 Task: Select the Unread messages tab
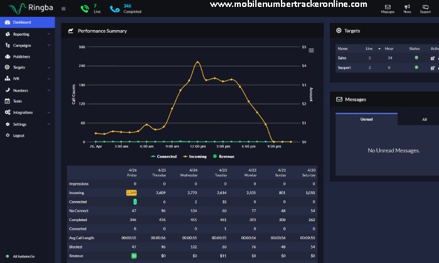pos(366,119)
